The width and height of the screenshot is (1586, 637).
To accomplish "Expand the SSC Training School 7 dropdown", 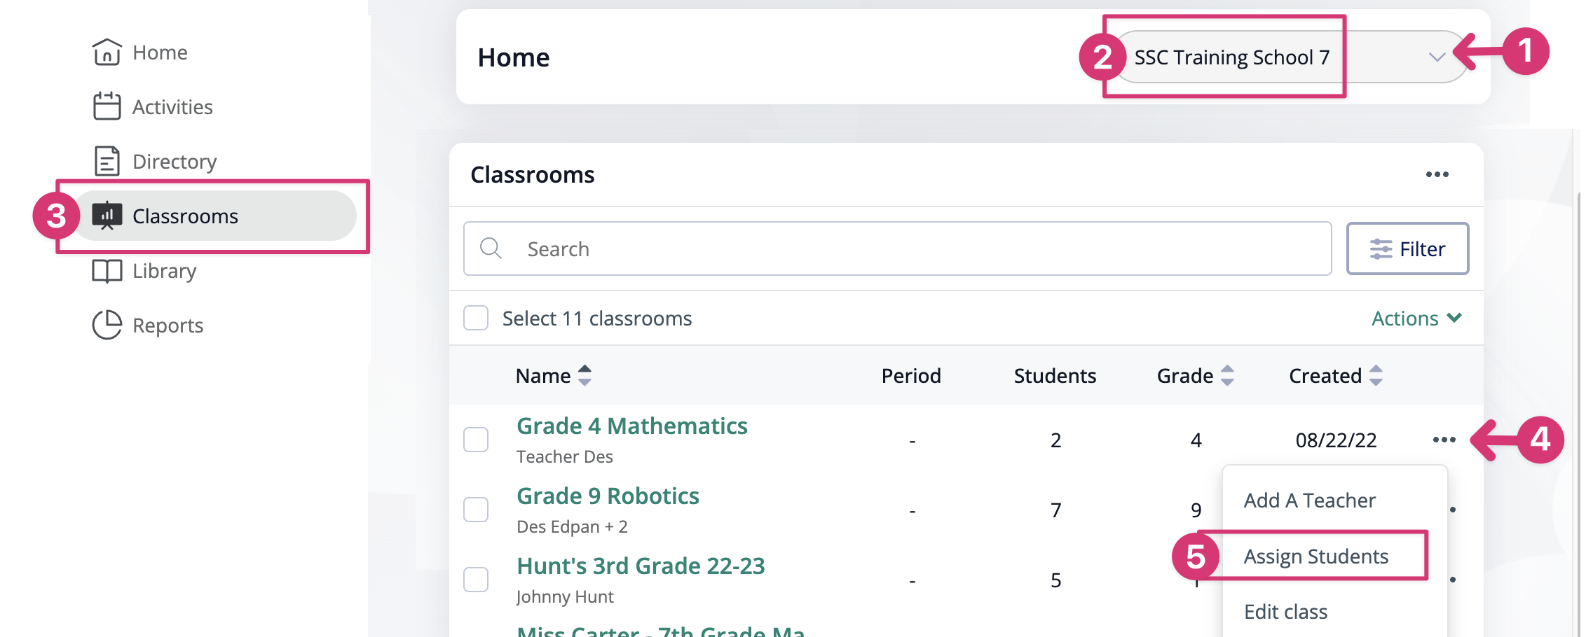I will coord(1437,57).
